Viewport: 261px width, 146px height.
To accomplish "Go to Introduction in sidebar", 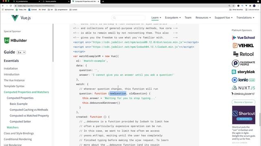I will coord(11,74).
